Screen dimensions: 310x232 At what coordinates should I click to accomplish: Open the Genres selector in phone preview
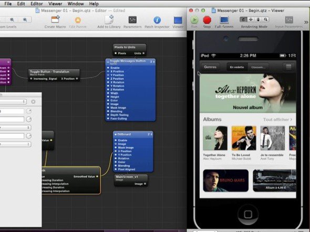tap(210, 67)
